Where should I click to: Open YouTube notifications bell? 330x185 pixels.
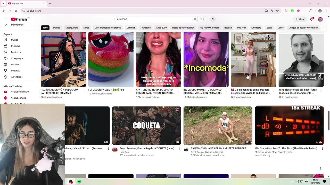click(x=311, y=19)
